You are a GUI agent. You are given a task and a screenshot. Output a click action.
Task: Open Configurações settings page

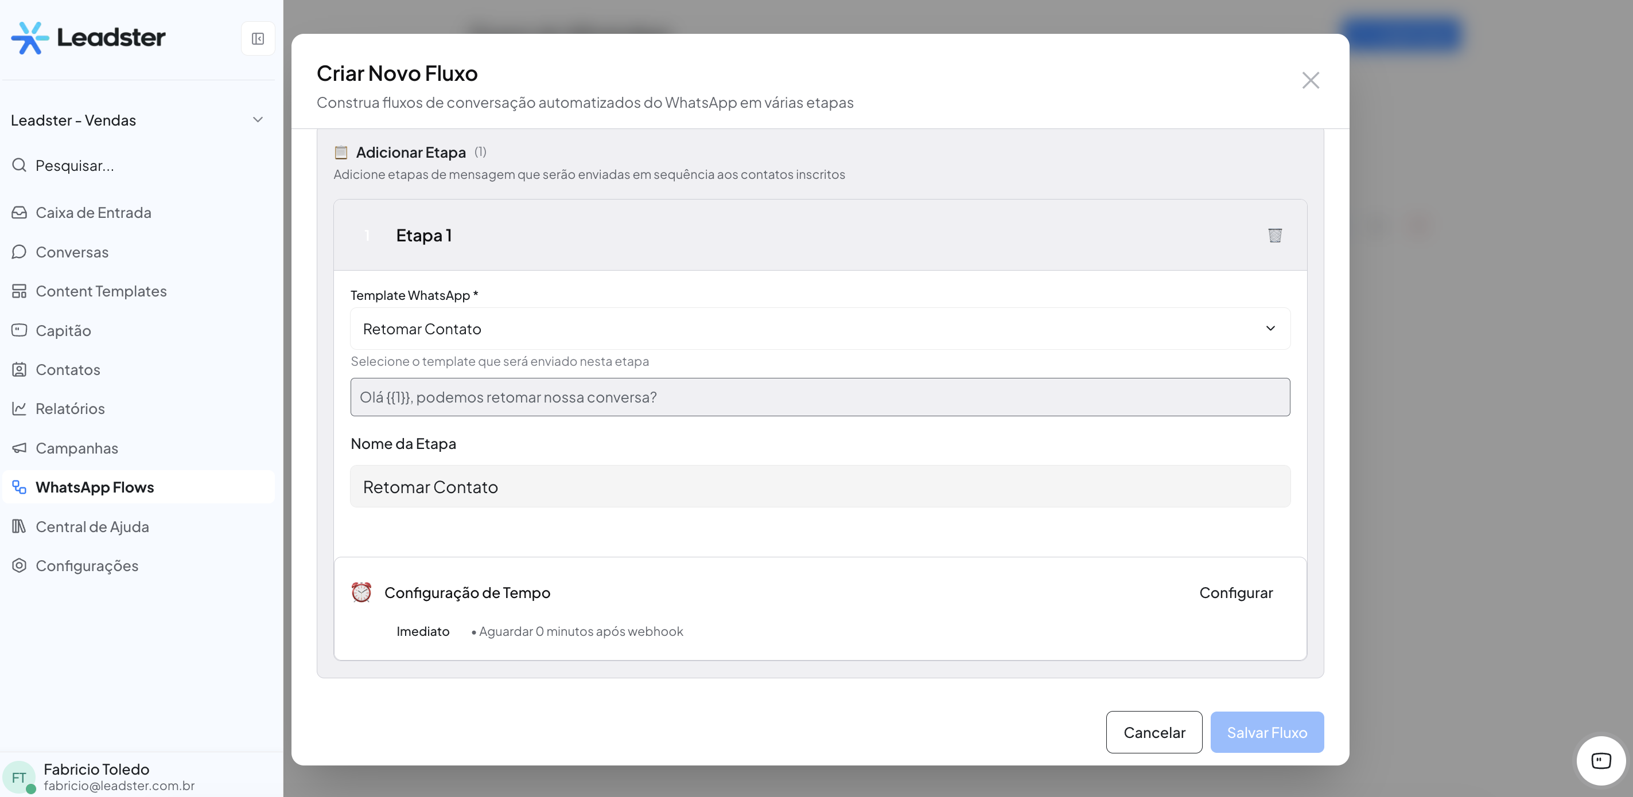point(86,566)
